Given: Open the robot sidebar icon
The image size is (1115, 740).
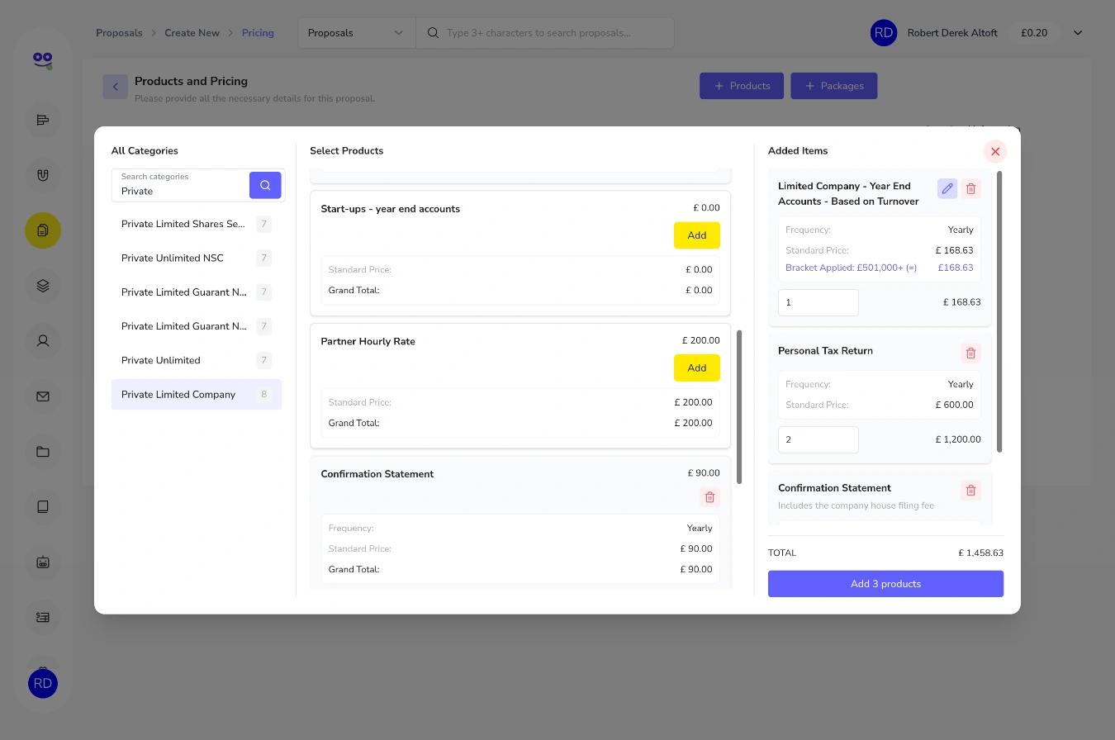Looking at the screenshot, I should [43, 562].
